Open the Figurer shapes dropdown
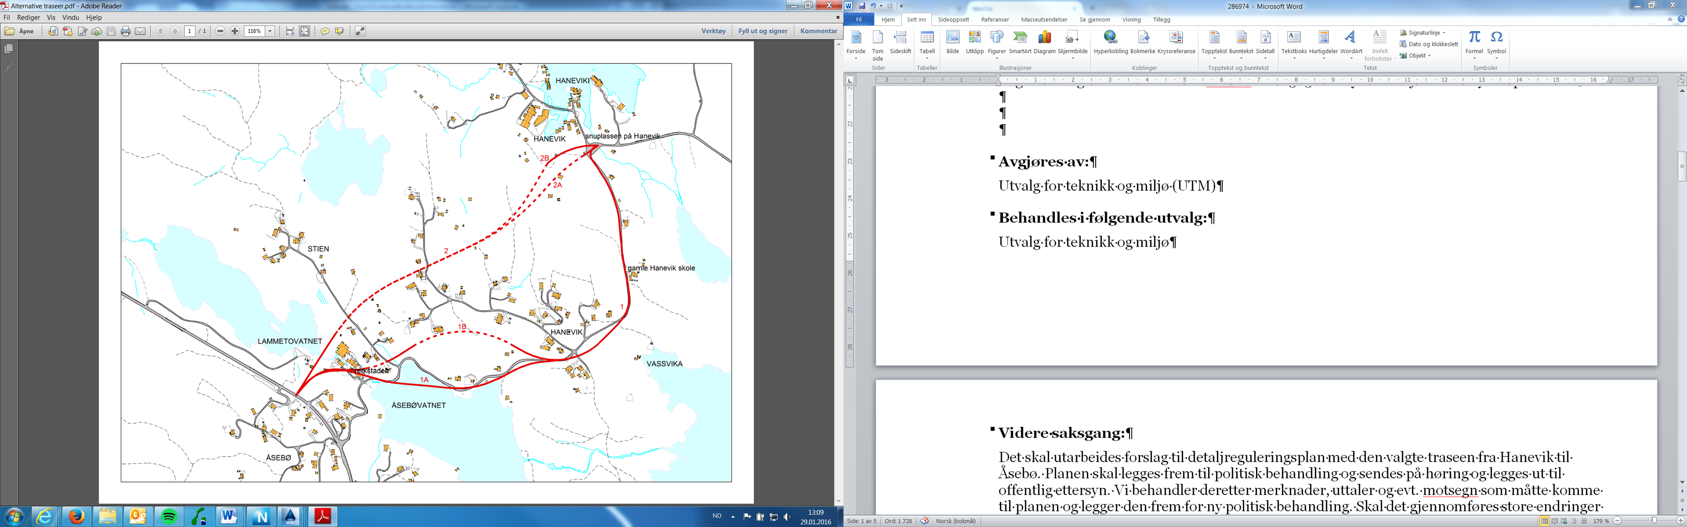This screenshot has height=527, width=1687. (x=997, y=45)
